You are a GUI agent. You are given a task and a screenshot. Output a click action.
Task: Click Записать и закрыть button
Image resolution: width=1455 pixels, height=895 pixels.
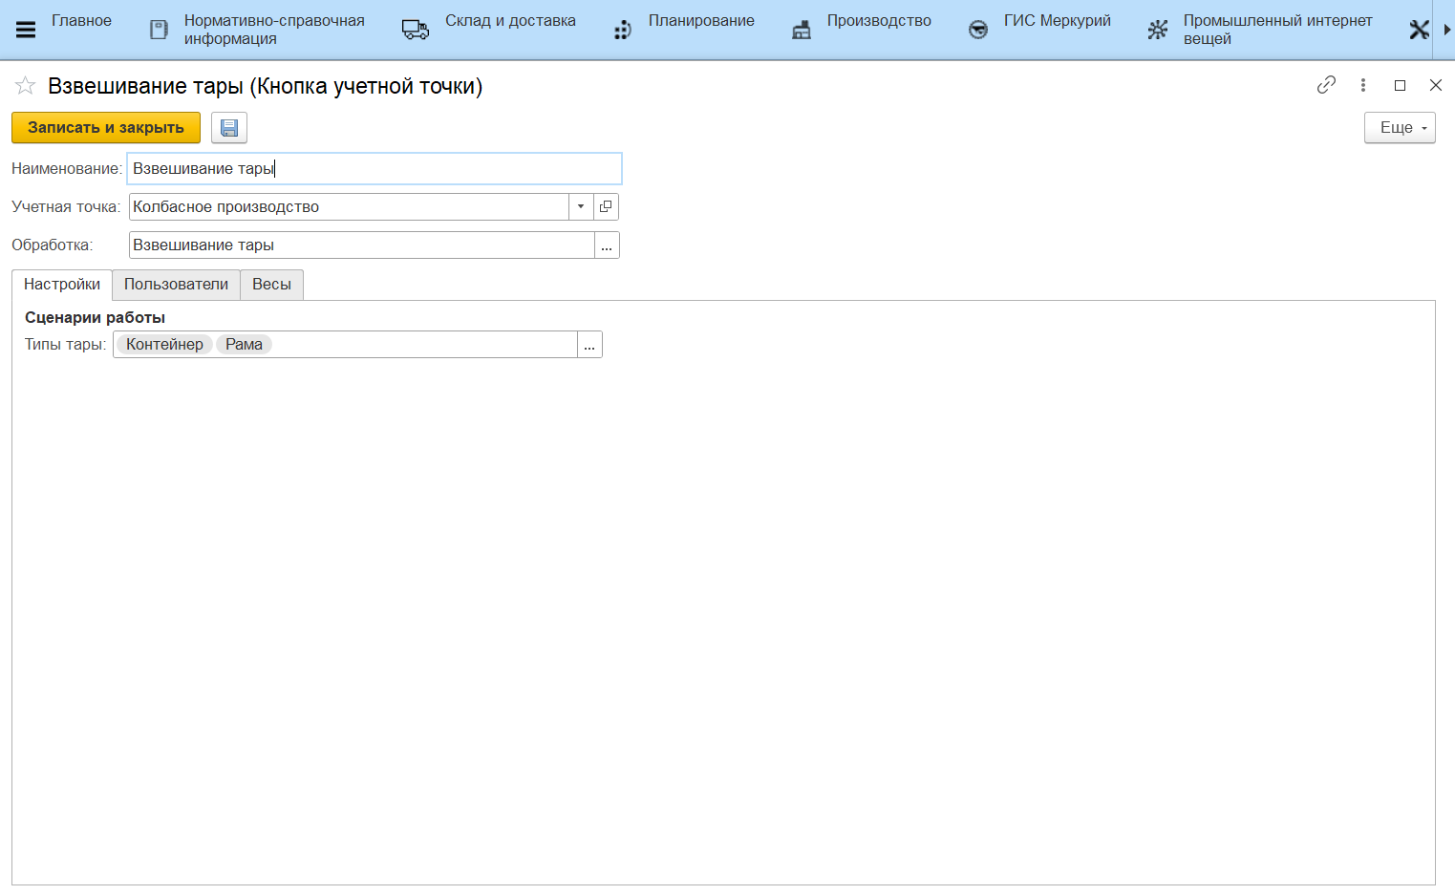pos(106,128)
